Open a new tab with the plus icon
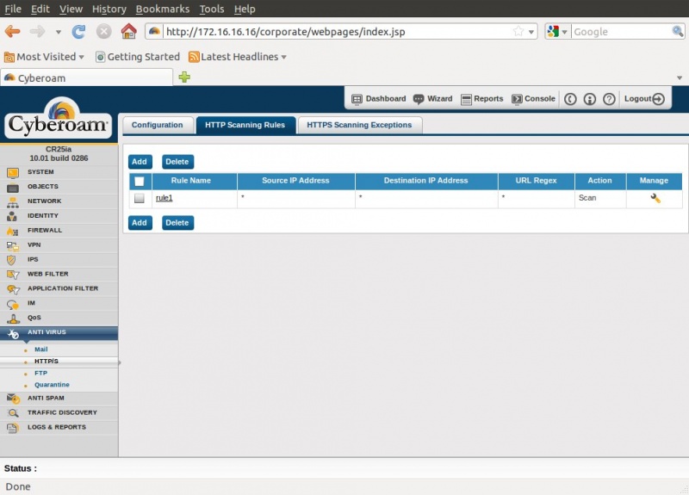 [184, 77]
